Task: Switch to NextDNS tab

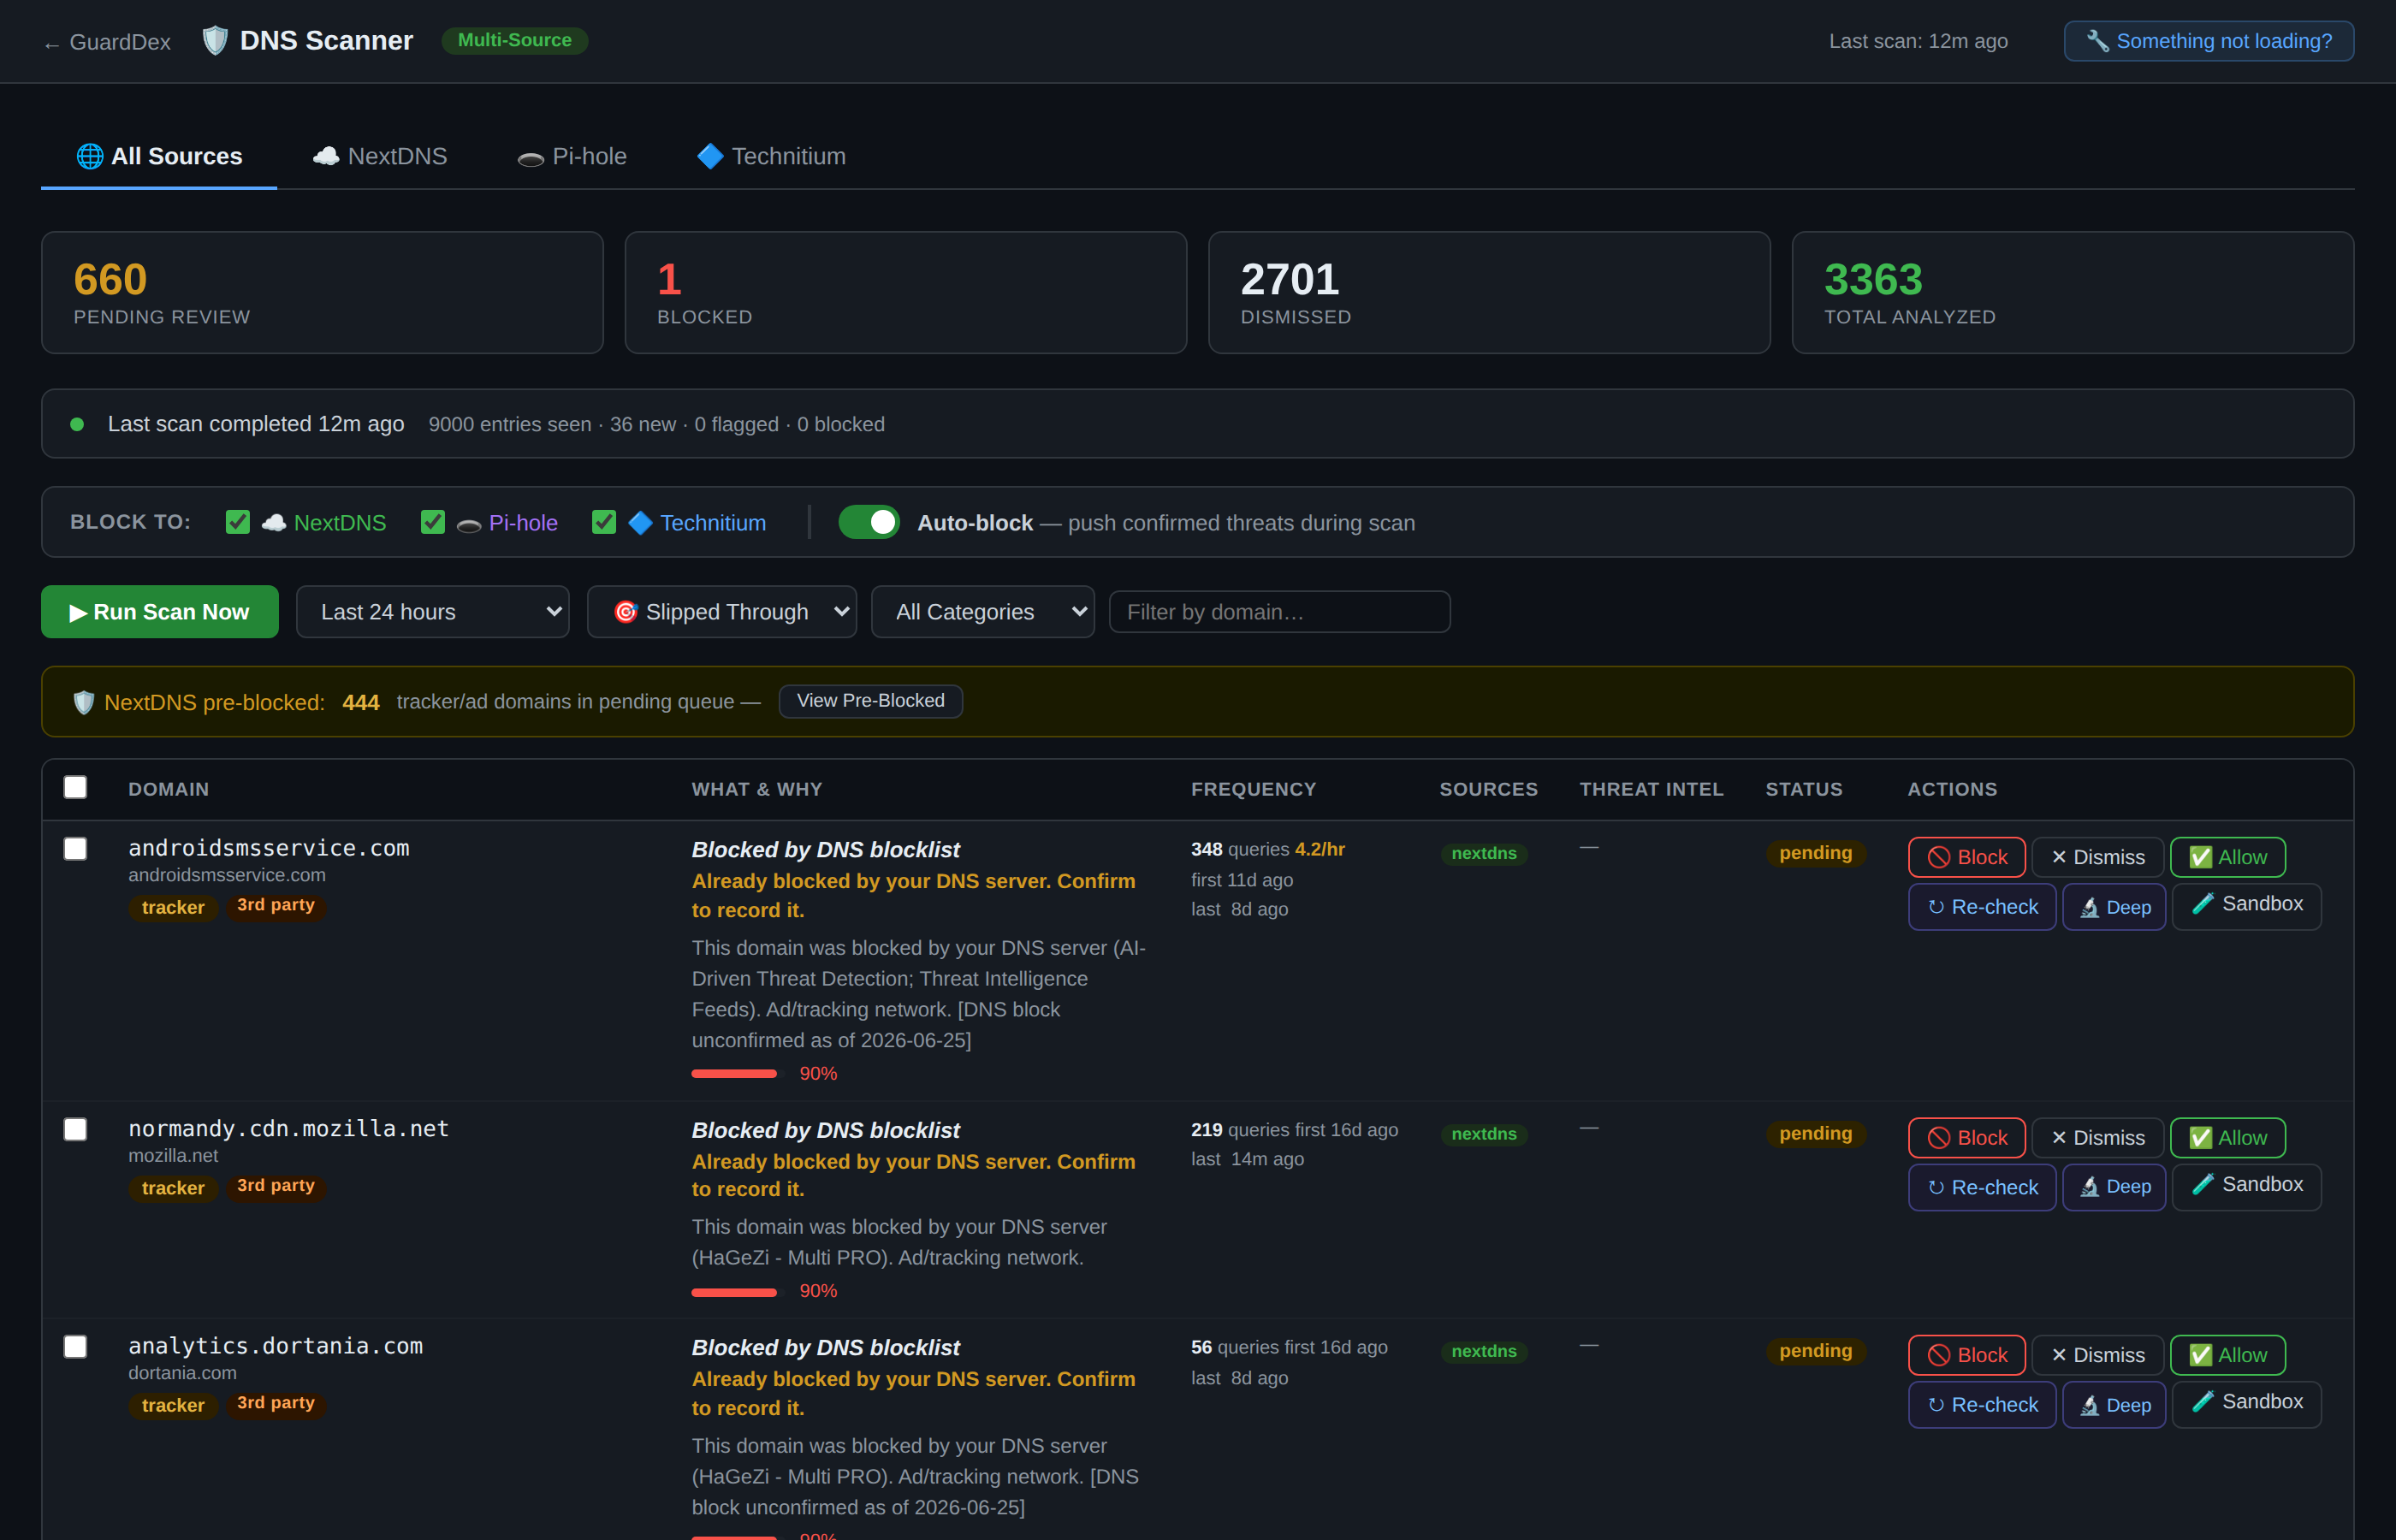Action: (379, 156)
